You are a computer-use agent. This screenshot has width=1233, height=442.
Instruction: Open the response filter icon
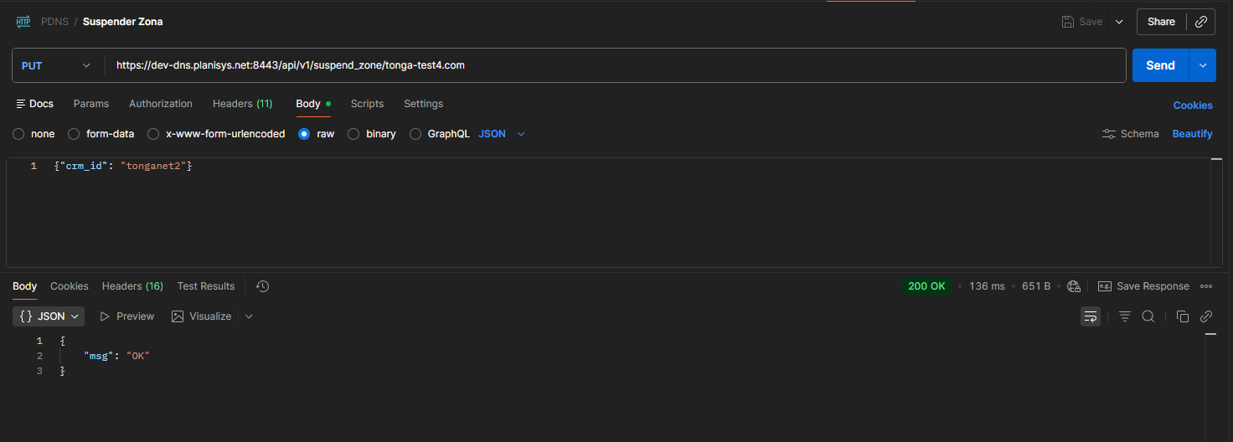point(1125,316)
